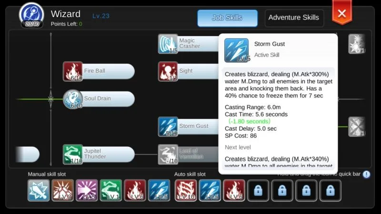Viewport: 381px width, 214px height.
Task: Open the Adventure Skills tab
Action: coord(294,18)
